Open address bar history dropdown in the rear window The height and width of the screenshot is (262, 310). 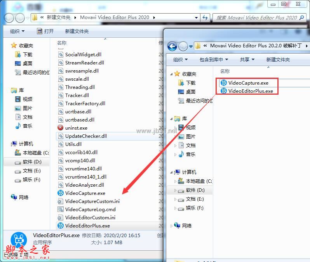pyautogui.click(x=196, y=17)
